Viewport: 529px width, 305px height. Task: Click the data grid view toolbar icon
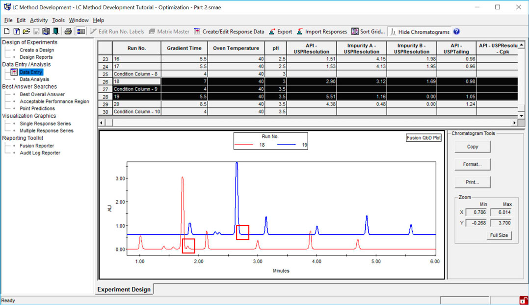(x=80, y=31)
